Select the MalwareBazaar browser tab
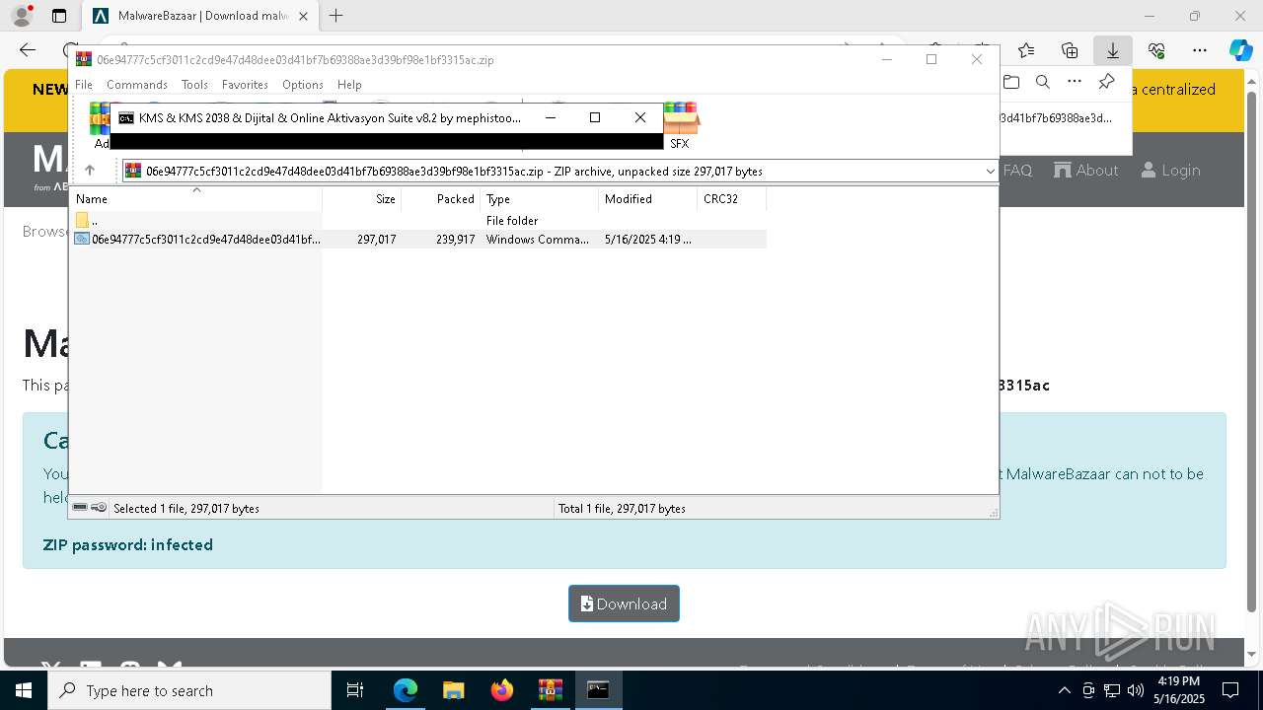 point(198,16)
